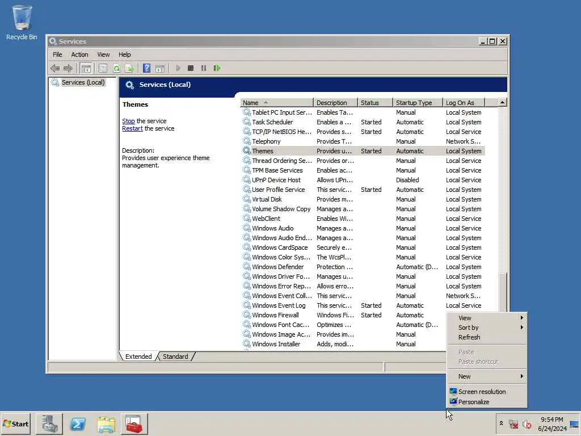This screenshot has width=581, height=436.
Task: Open Windows Explorer taskbar icon
Action: point(106,424)
